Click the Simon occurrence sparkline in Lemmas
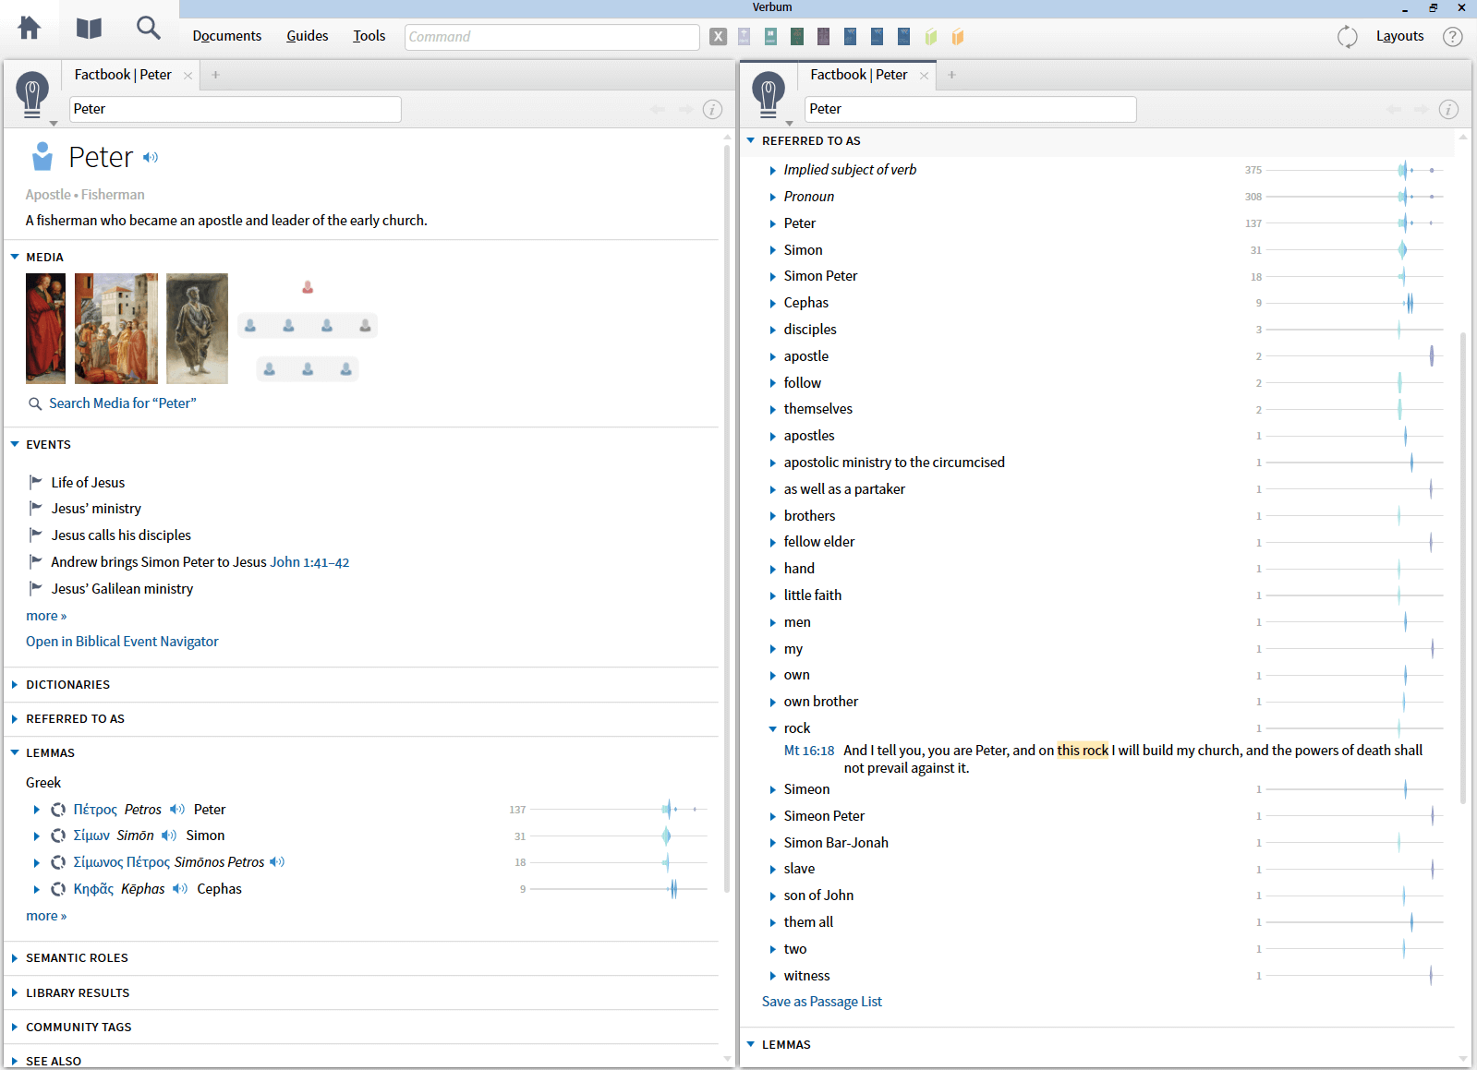 (619, 836)
